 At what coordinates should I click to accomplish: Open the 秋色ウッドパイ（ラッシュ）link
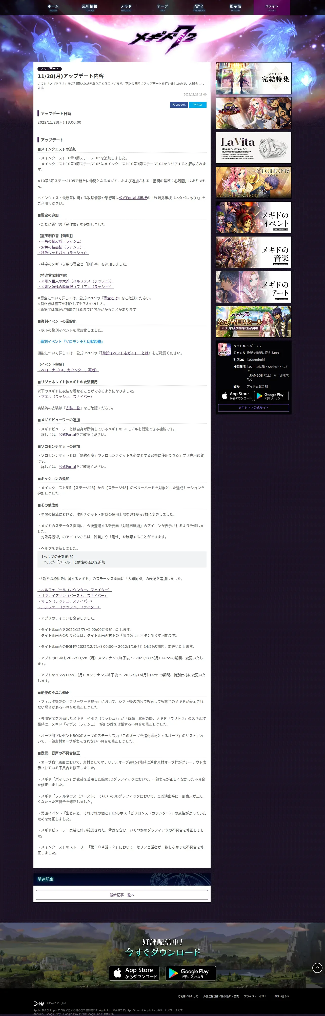coord(63,253)
